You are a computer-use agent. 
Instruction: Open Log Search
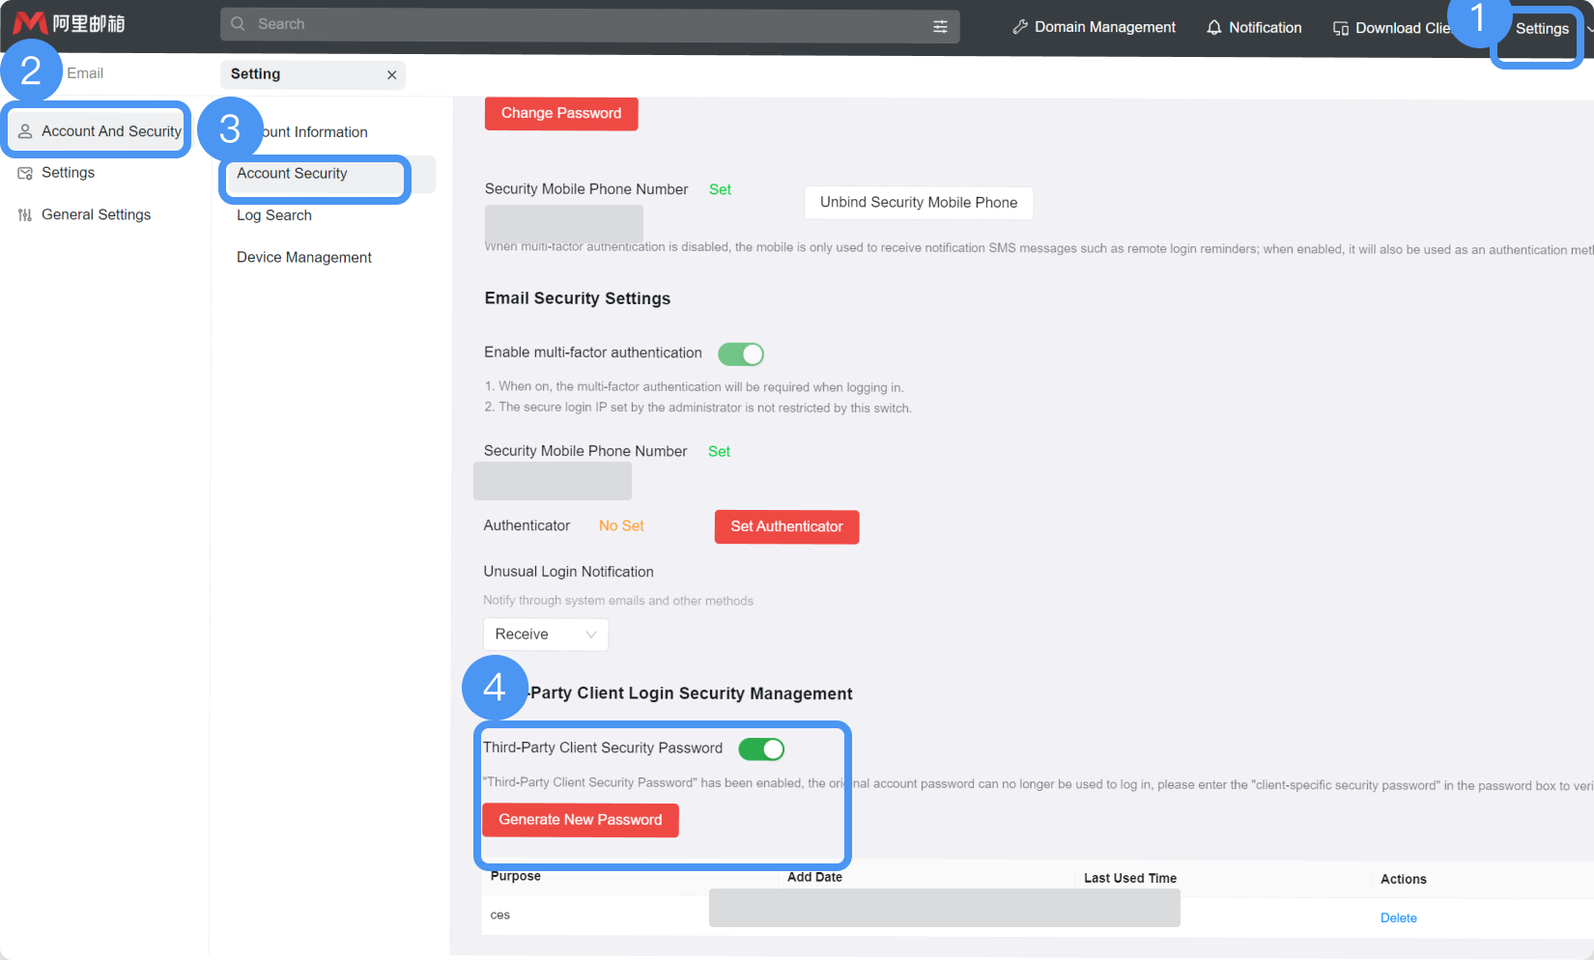(274, 215)
